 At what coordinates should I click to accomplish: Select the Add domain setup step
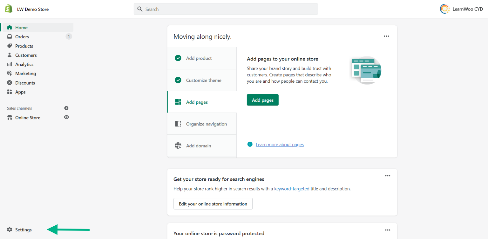click(x=198, y=145)
